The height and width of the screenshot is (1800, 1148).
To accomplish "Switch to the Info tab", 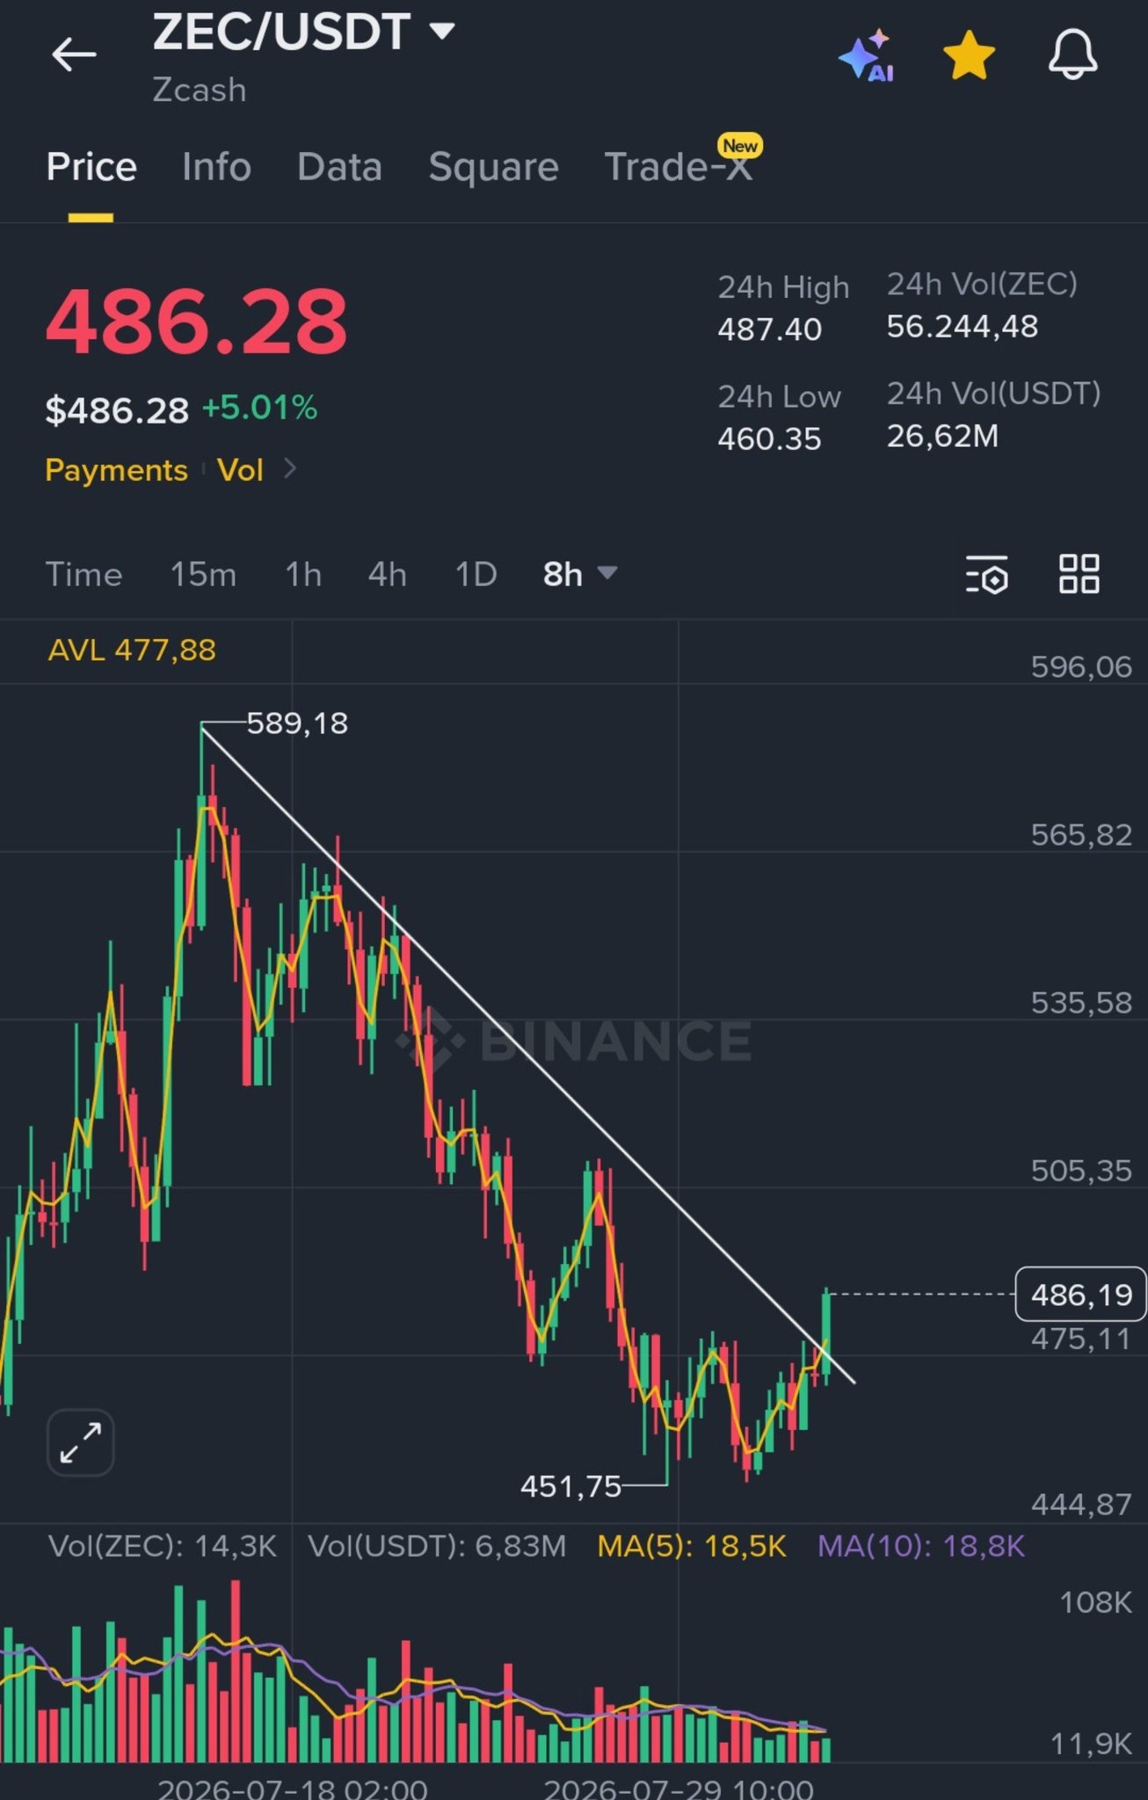I will (x=216, y=167).
